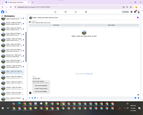Click the phone number message '702 234. 4678'
Viewport: 143px width, 115px height.
click(x=36, y=78)
